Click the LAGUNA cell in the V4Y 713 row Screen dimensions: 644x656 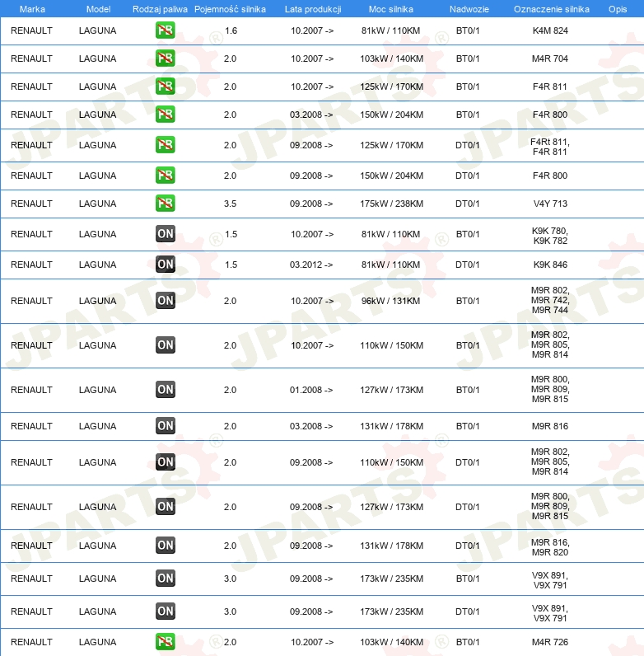[97, 204]
